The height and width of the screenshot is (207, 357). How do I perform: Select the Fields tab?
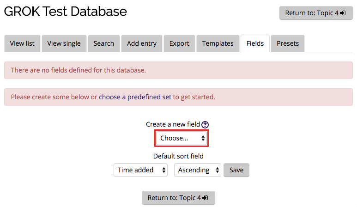point(255,43)
